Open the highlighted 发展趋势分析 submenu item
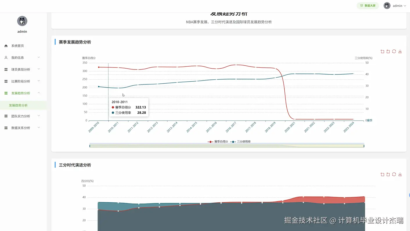The width and height of the screenshot is (410, 231). [x=23, y=105]
